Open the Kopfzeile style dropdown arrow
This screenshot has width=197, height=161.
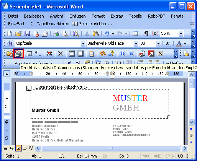click(x=83, y=44)
